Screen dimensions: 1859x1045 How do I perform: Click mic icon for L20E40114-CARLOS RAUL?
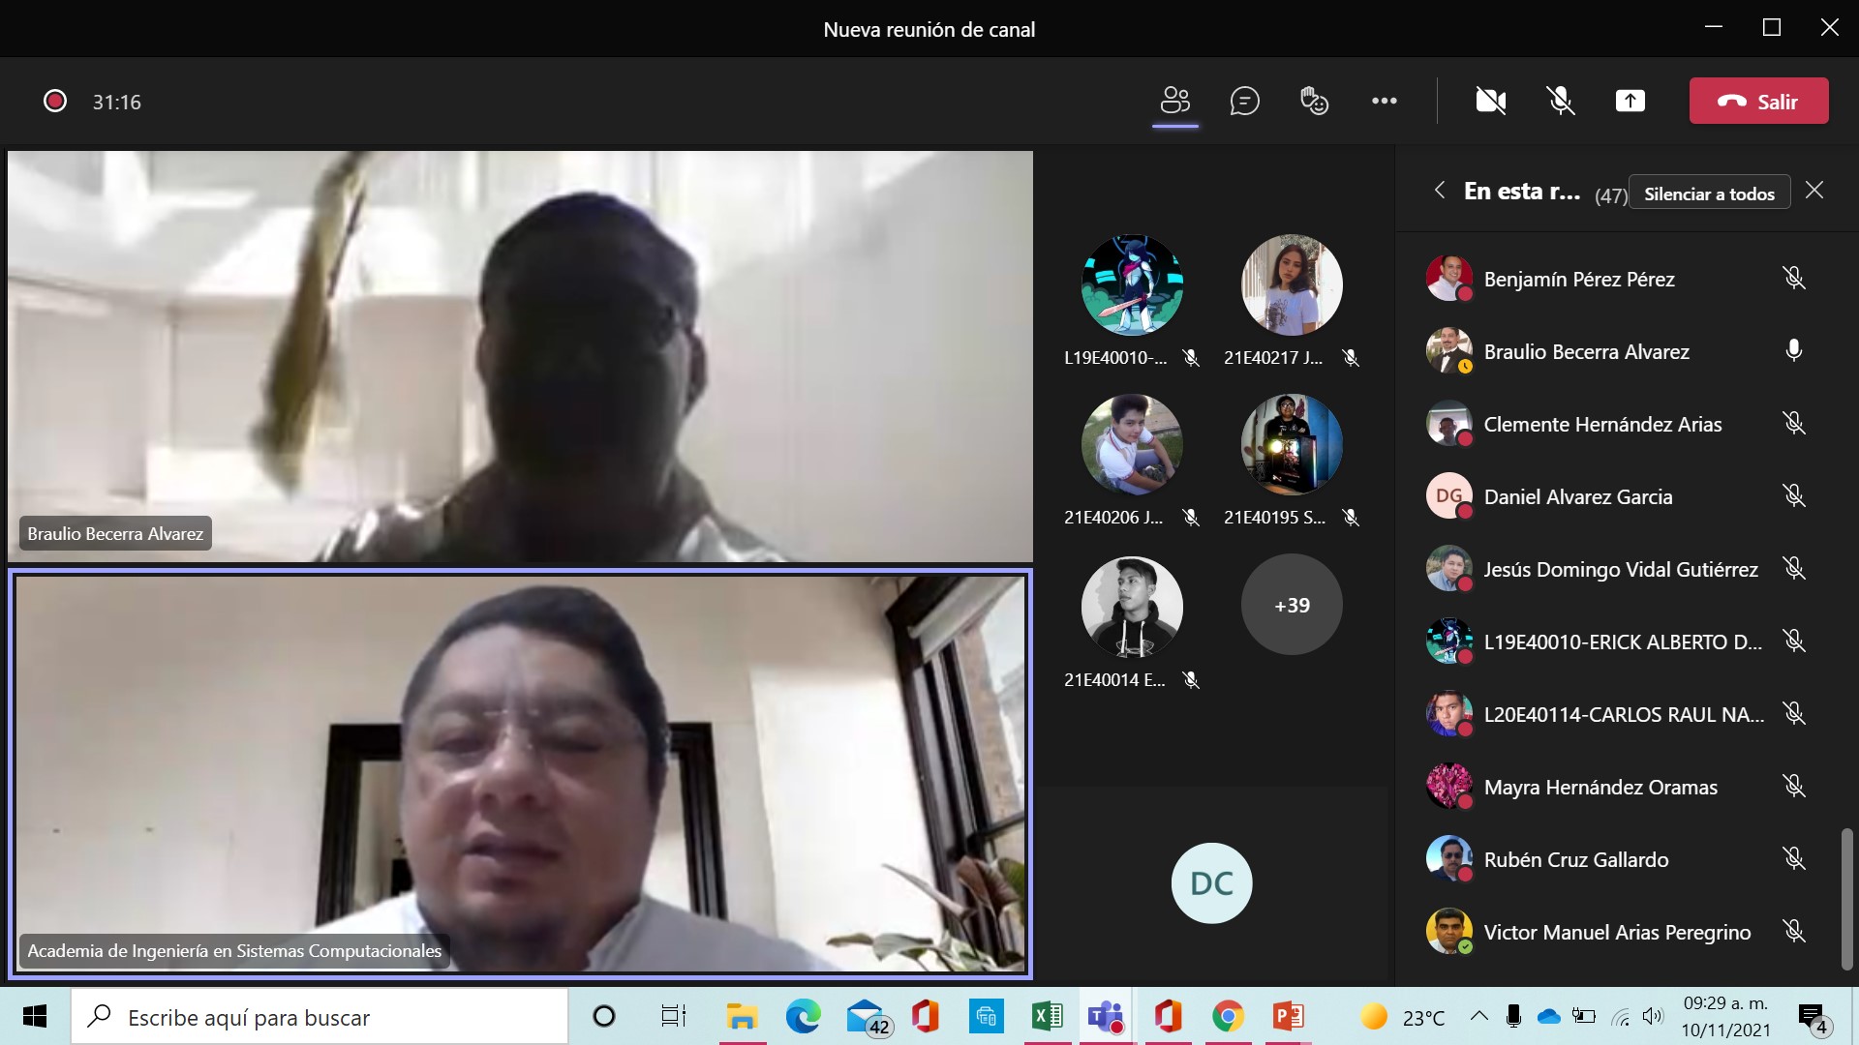(x=1794, y=714)
